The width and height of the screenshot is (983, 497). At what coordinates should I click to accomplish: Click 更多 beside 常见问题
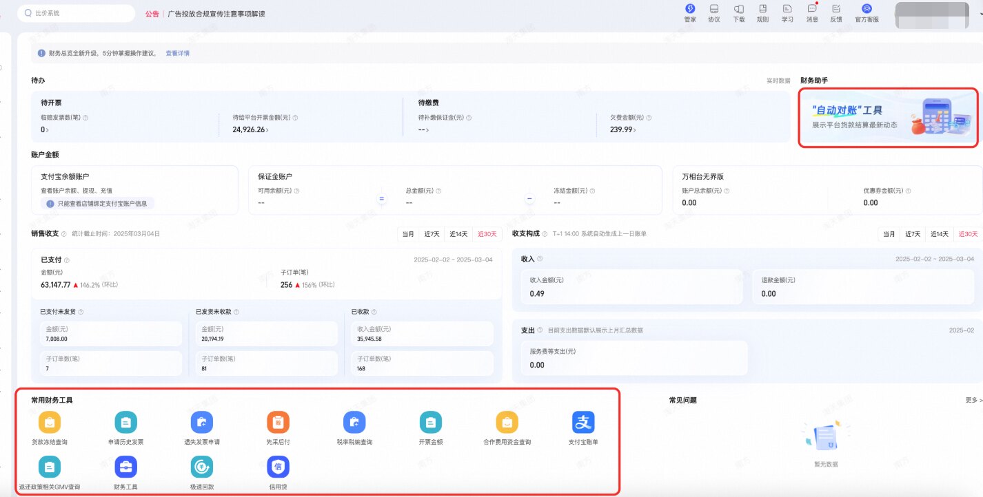point(973,400)
